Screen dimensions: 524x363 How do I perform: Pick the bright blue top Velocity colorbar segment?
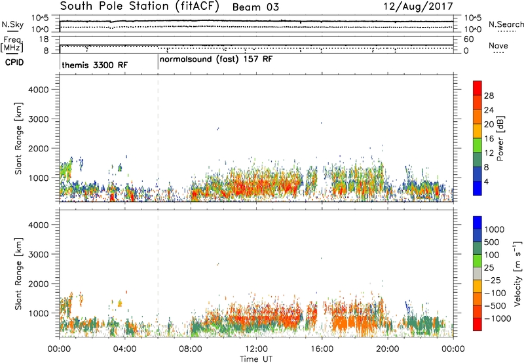pyautogui.click(x=477, y=223)
